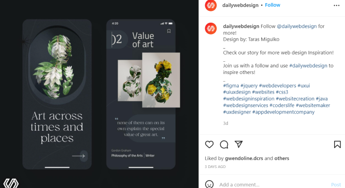This screenshot has height=188, width=345.
Task: Show the others who liked the post
Action: (281, 158)
